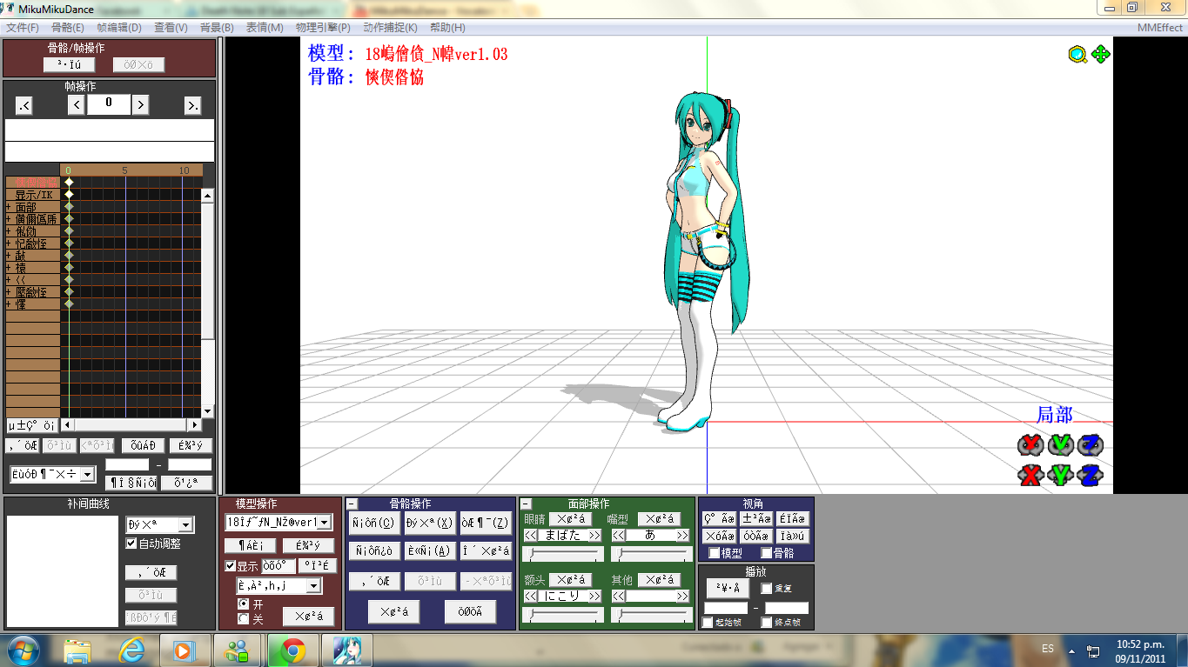Click the network icon in system tray

tap(1093, 650)
